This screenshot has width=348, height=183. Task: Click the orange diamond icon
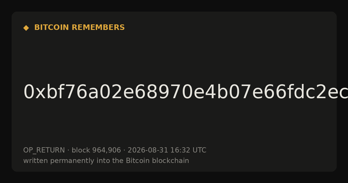pyautogui.click(x=26, y=28)
